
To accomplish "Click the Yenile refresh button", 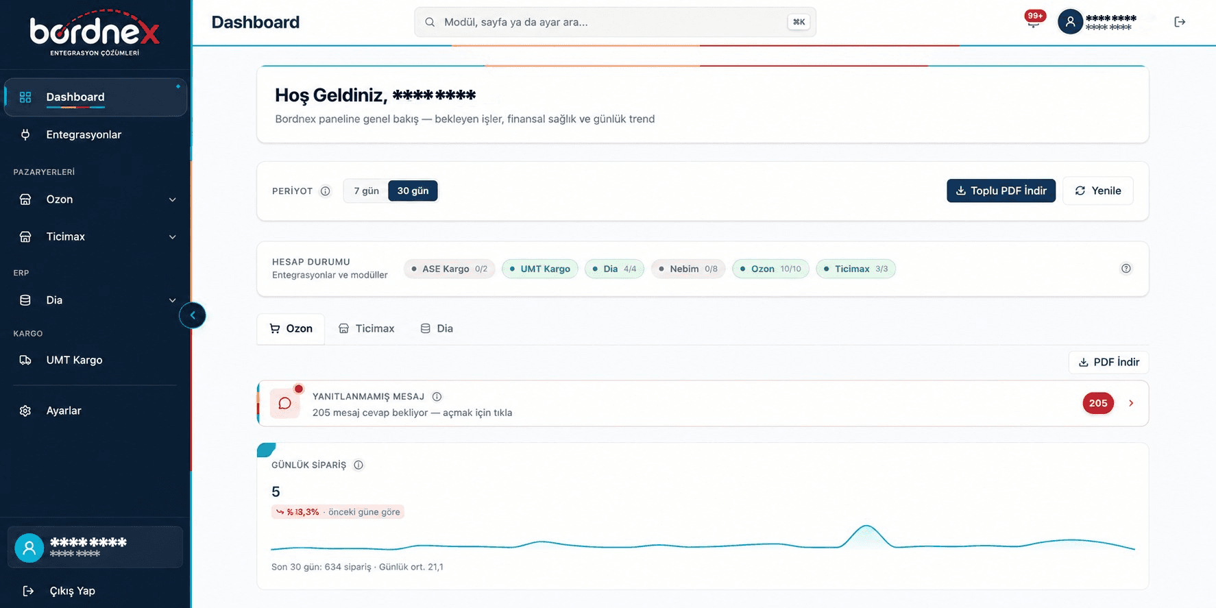I will (x=1097, y=191).
